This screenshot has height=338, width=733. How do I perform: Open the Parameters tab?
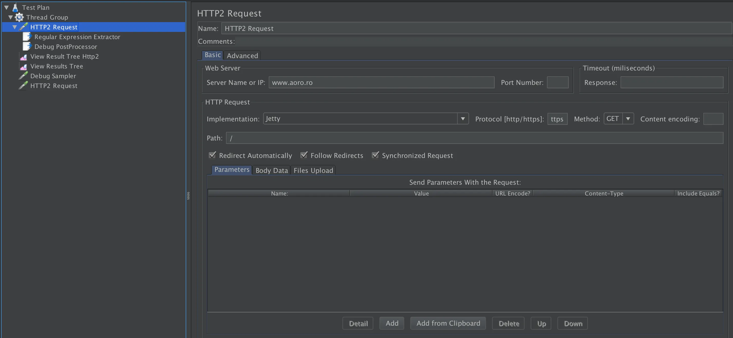point(232,170)
